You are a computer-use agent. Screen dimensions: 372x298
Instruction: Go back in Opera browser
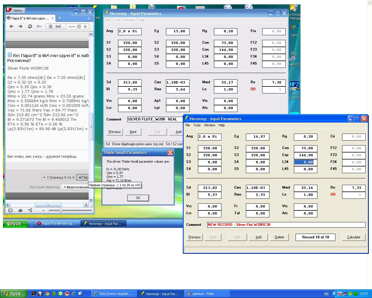12,26
